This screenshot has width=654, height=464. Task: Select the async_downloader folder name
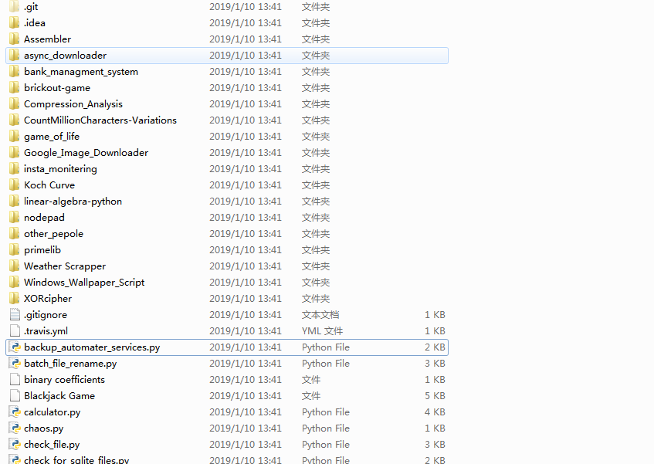point(65,56)
